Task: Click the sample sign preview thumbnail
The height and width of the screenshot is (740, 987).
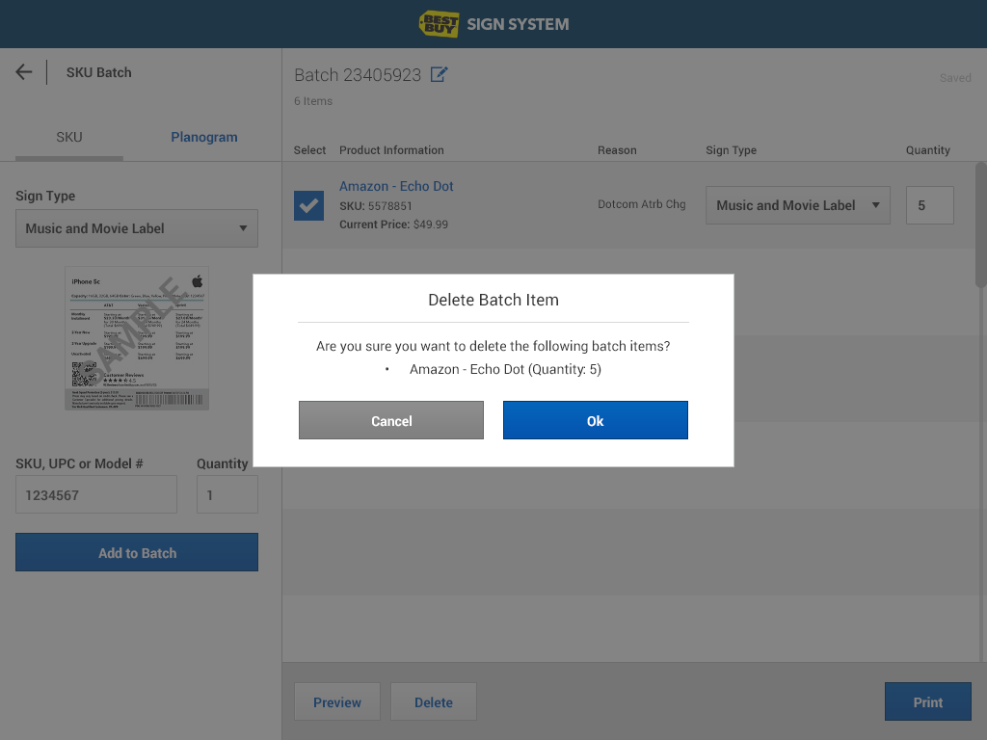Action: coord(137,338)
